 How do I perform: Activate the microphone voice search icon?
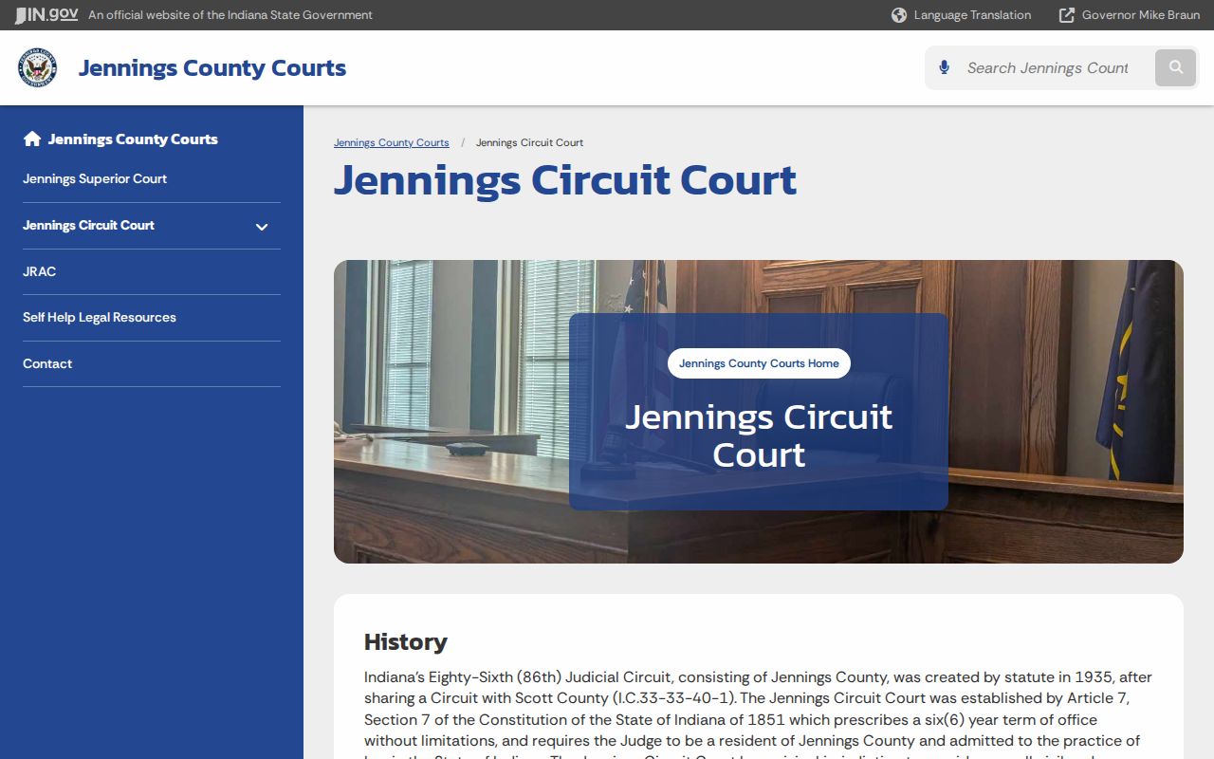pos(944,67)
